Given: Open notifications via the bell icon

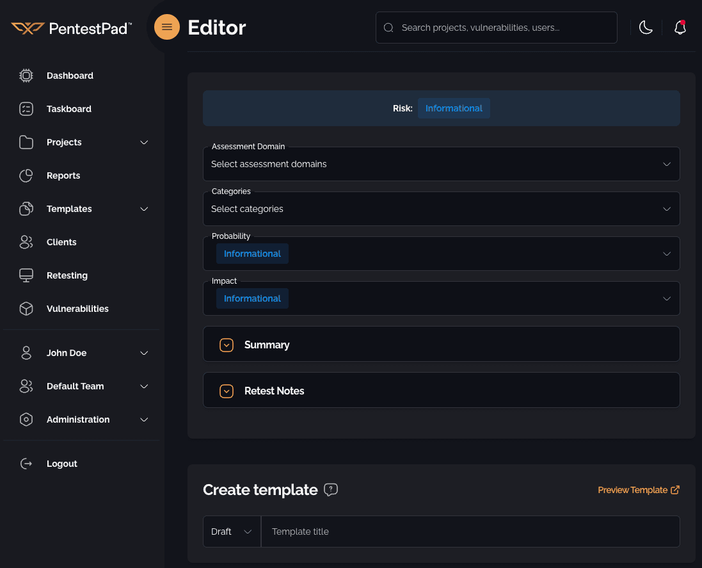Looking at the screenshot, I should point(680,28).
